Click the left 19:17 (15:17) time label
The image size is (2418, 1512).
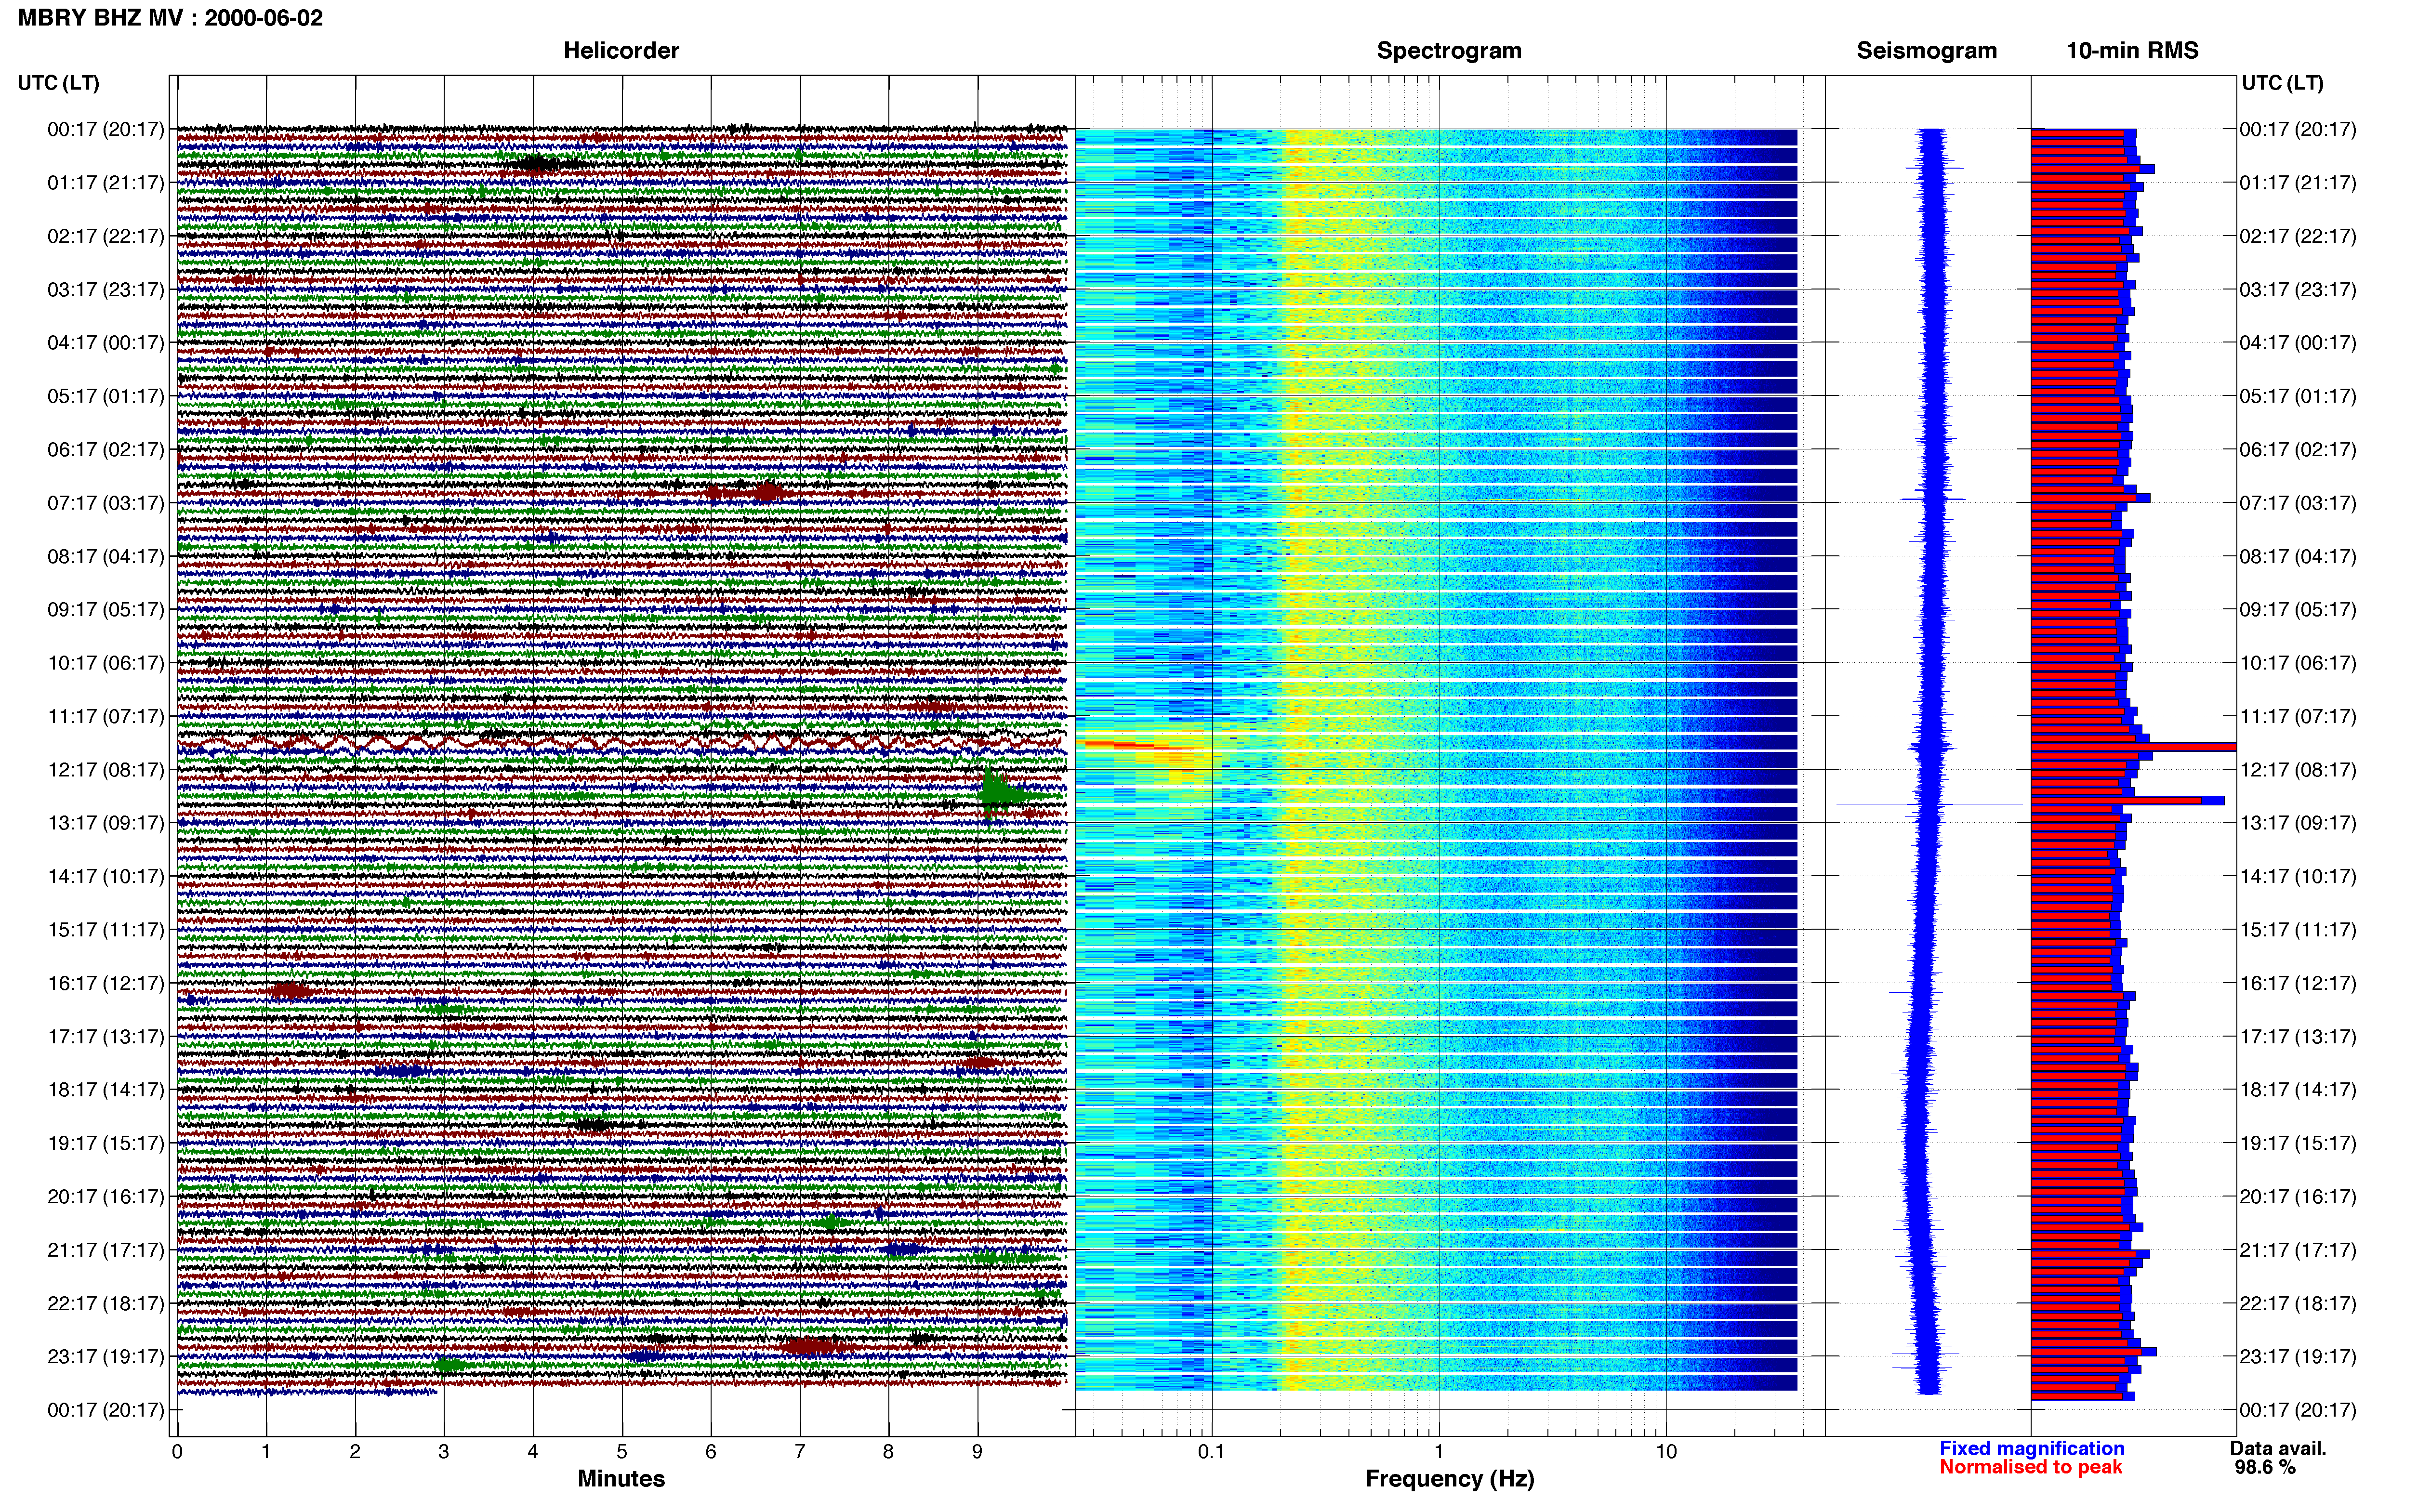pyautogui.click(x=106, y=1143)
